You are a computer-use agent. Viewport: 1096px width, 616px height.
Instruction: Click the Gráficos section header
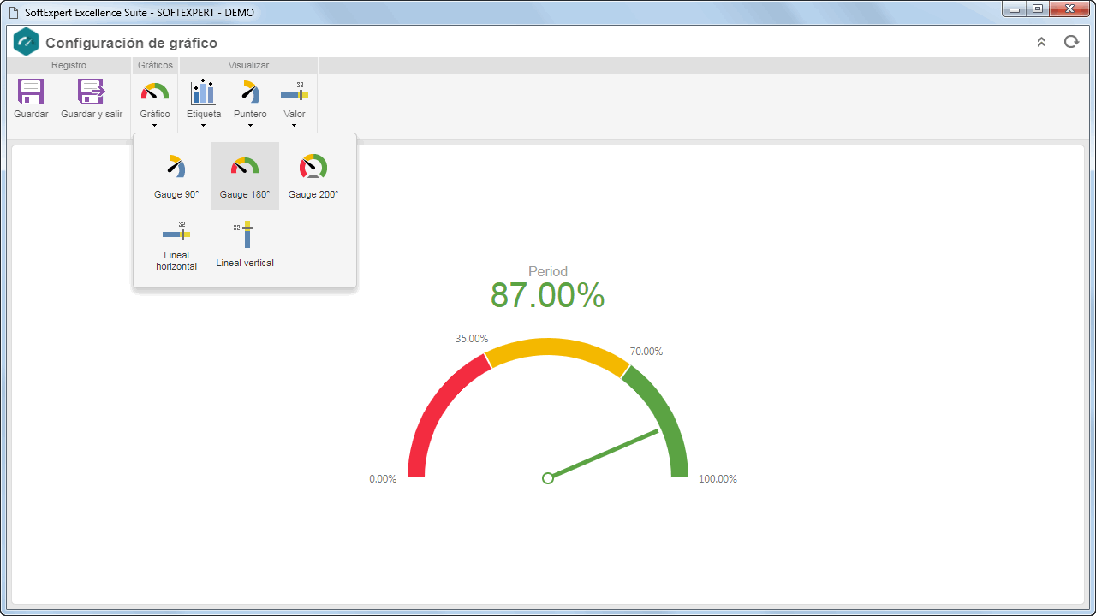[155, 65]
